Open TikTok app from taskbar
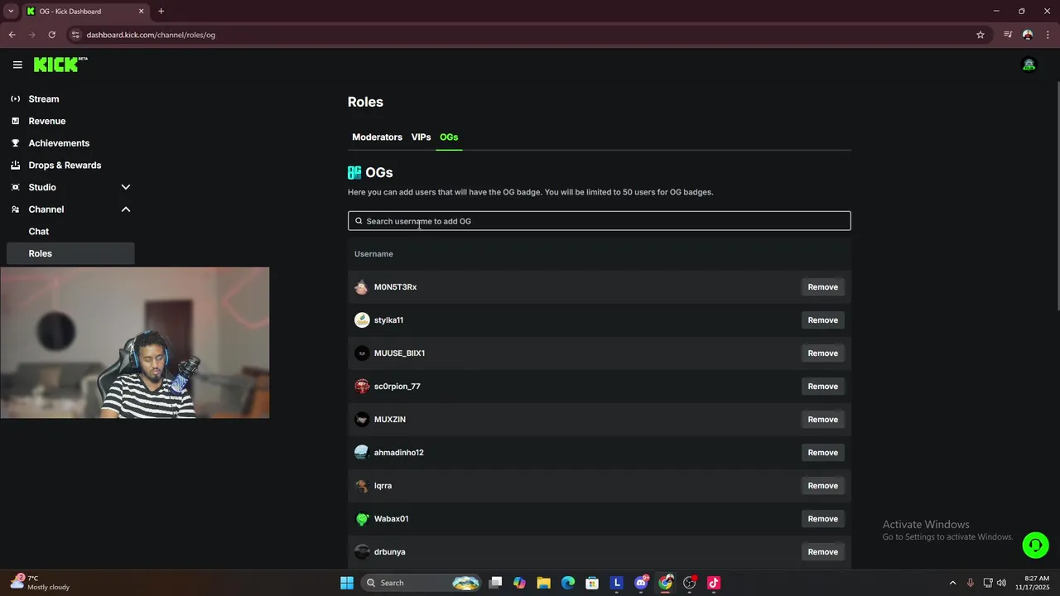1060x596 pixels. coord(714,583)
